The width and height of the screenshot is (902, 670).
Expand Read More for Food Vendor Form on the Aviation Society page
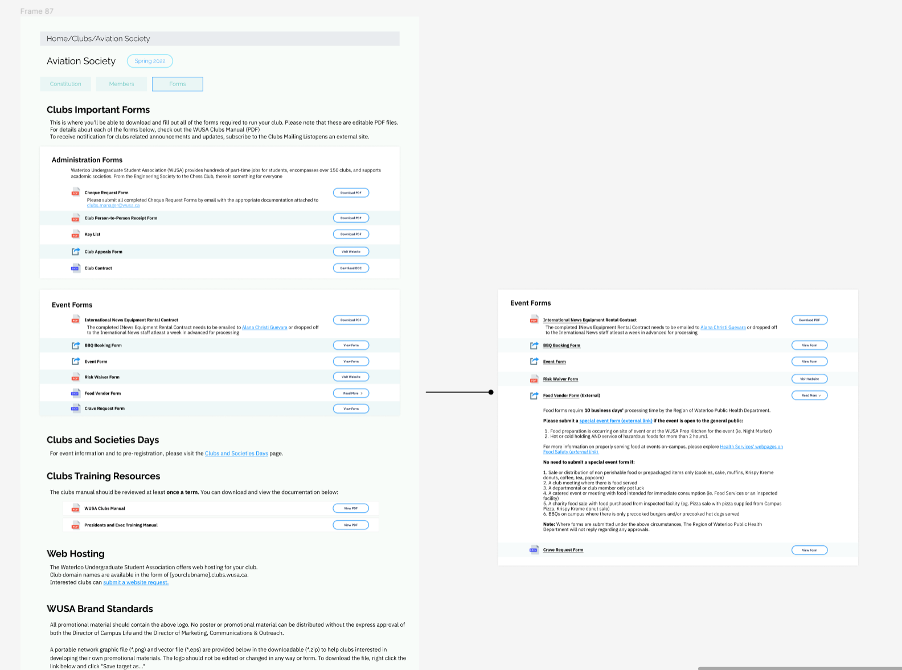pyautogui.click(x=351, y=393)
